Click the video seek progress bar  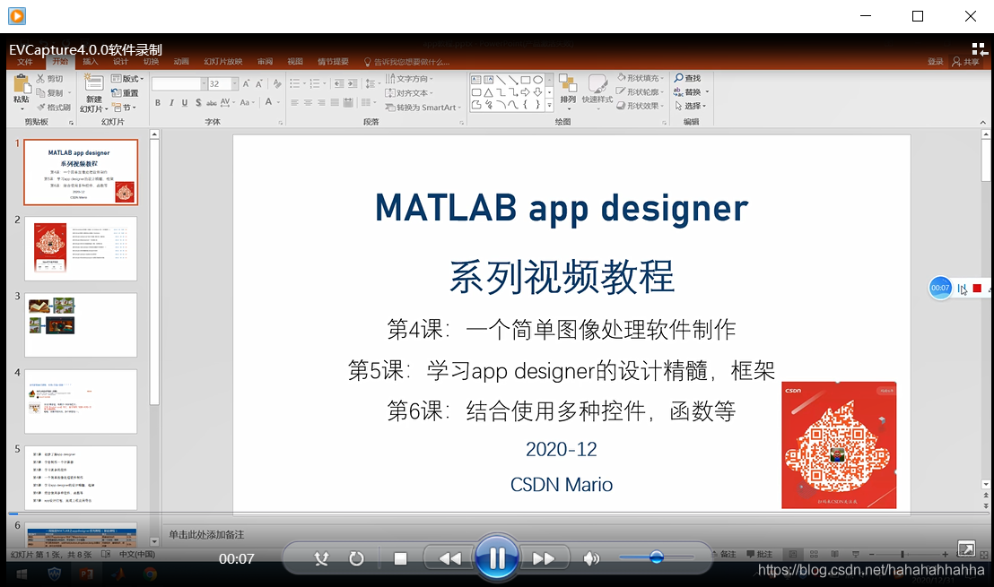pos(497,514)
